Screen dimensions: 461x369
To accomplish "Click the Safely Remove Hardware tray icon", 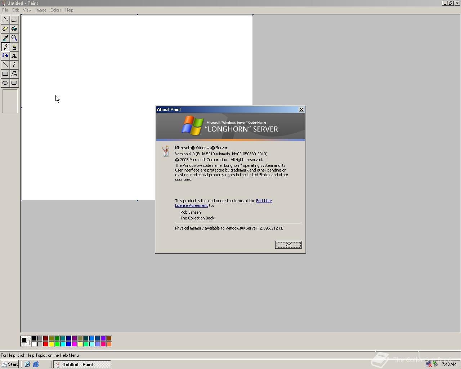I will pos(435,364).
